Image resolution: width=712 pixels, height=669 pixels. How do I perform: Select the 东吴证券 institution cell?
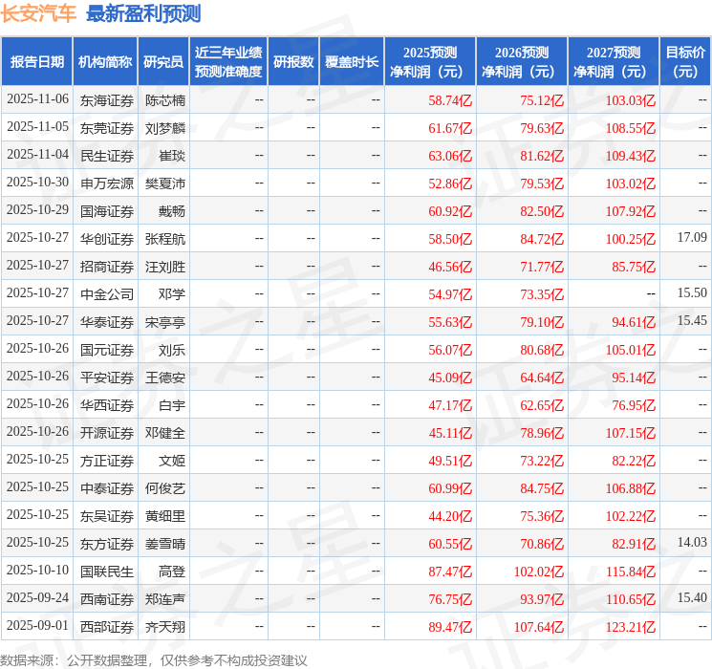[x=107, y=516]
